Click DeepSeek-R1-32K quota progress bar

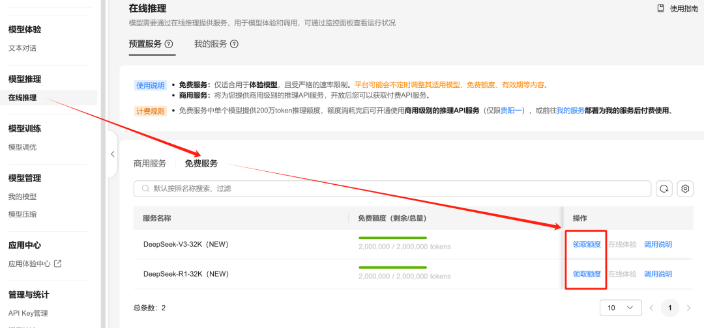click(392, 267)
